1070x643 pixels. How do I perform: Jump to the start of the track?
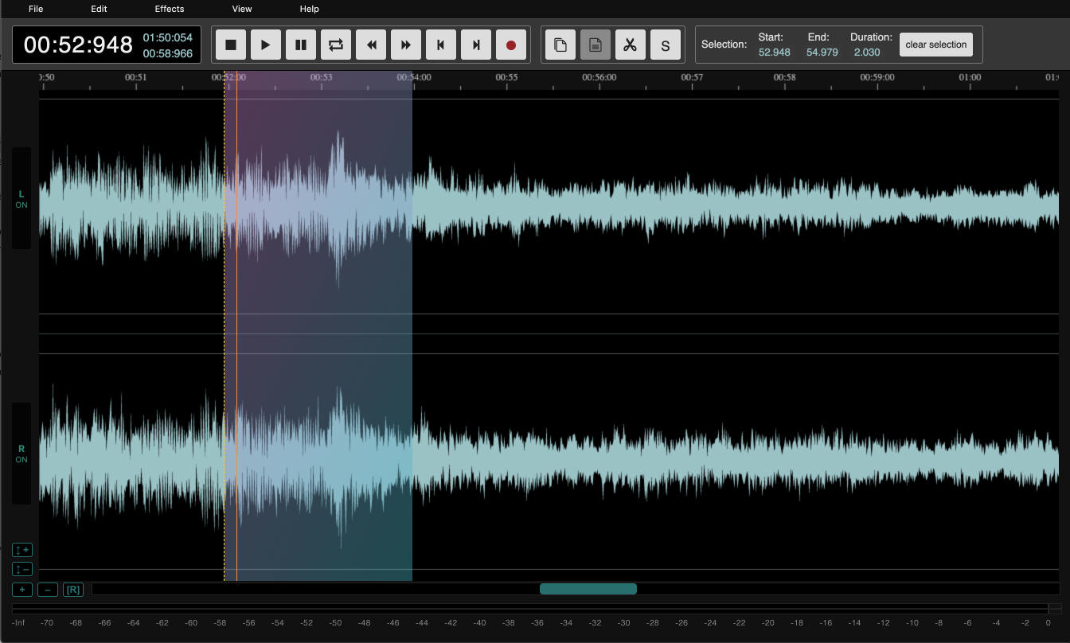(441, 45)
